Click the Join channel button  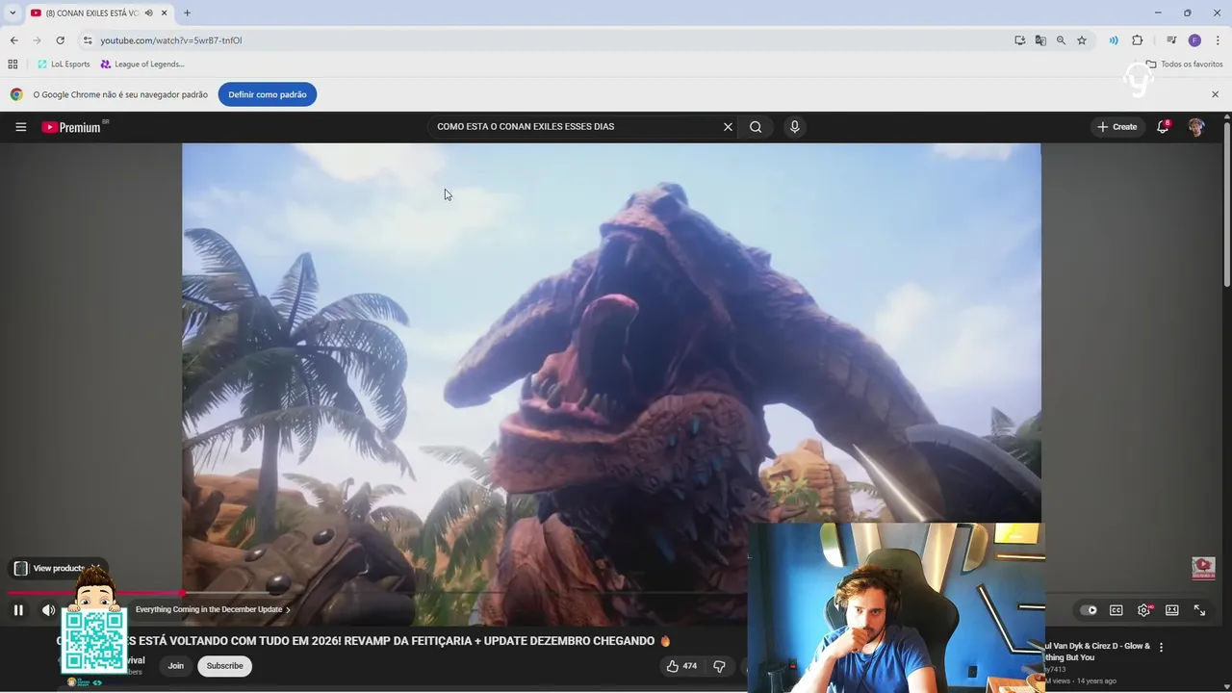click(175, 666)
